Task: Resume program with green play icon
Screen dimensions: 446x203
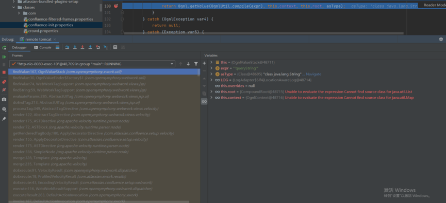Action: coord(4,57)
